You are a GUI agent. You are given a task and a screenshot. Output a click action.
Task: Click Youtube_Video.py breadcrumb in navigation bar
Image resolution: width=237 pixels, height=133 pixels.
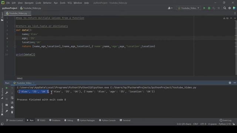(x=31, y=8)
